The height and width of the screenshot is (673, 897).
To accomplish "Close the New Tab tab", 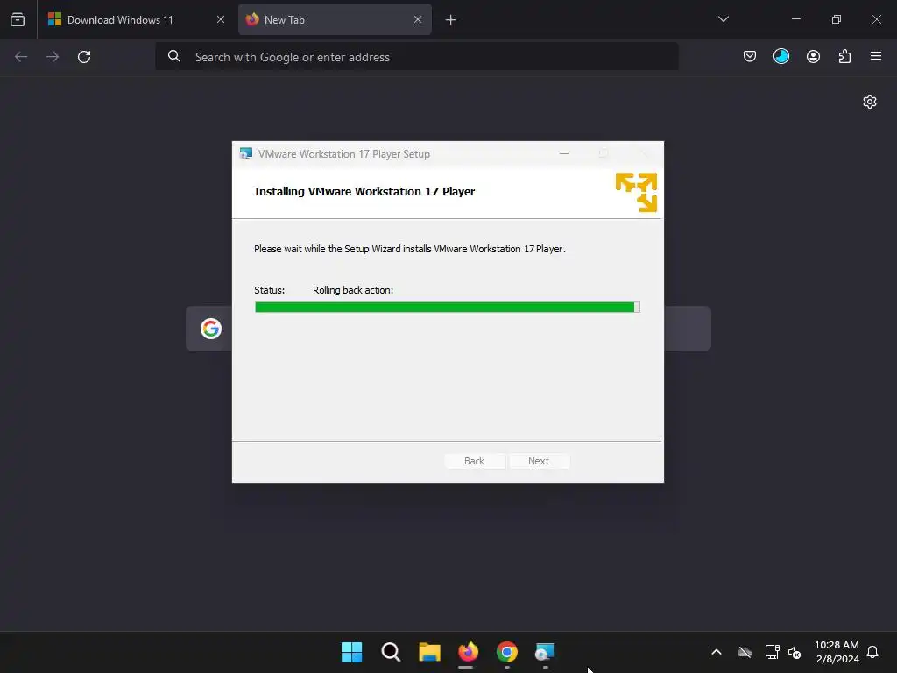I will pyautogui.click(x=418, y=19).
